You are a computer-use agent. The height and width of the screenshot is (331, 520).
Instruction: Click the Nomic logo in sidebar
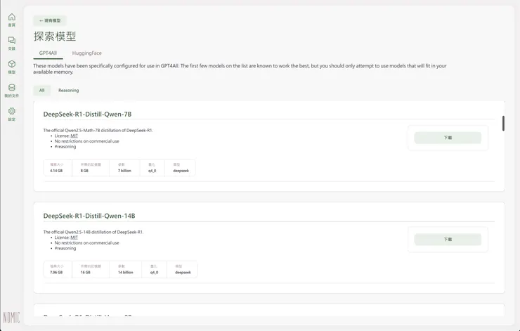coord(11,317)
